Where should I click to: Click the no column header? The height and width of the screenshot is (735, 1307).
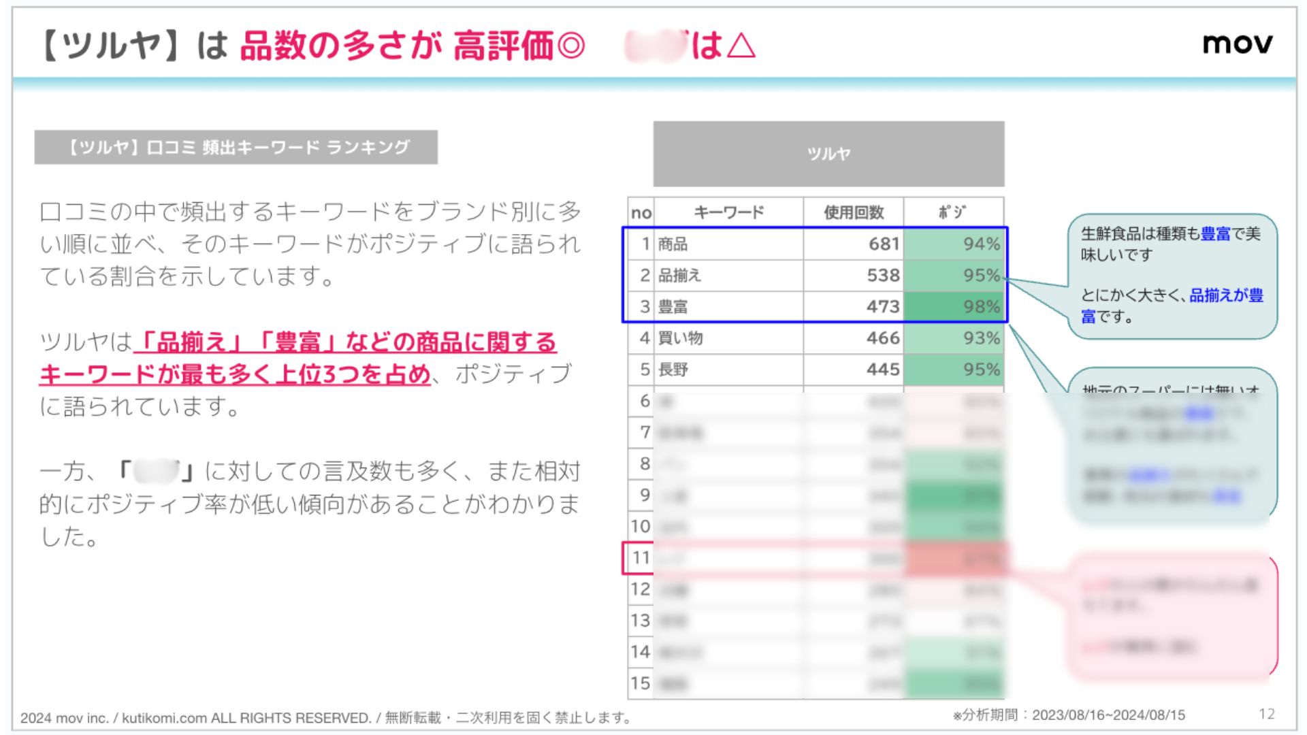pyautogui.click(x=641, y=212)
